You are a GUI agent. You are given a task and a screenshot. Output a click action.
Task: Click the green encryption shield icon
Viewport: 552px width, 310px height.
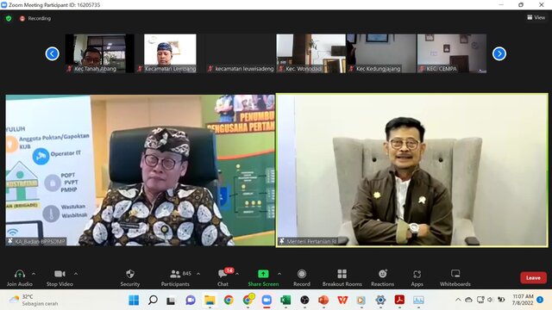[x=9, y=18]
